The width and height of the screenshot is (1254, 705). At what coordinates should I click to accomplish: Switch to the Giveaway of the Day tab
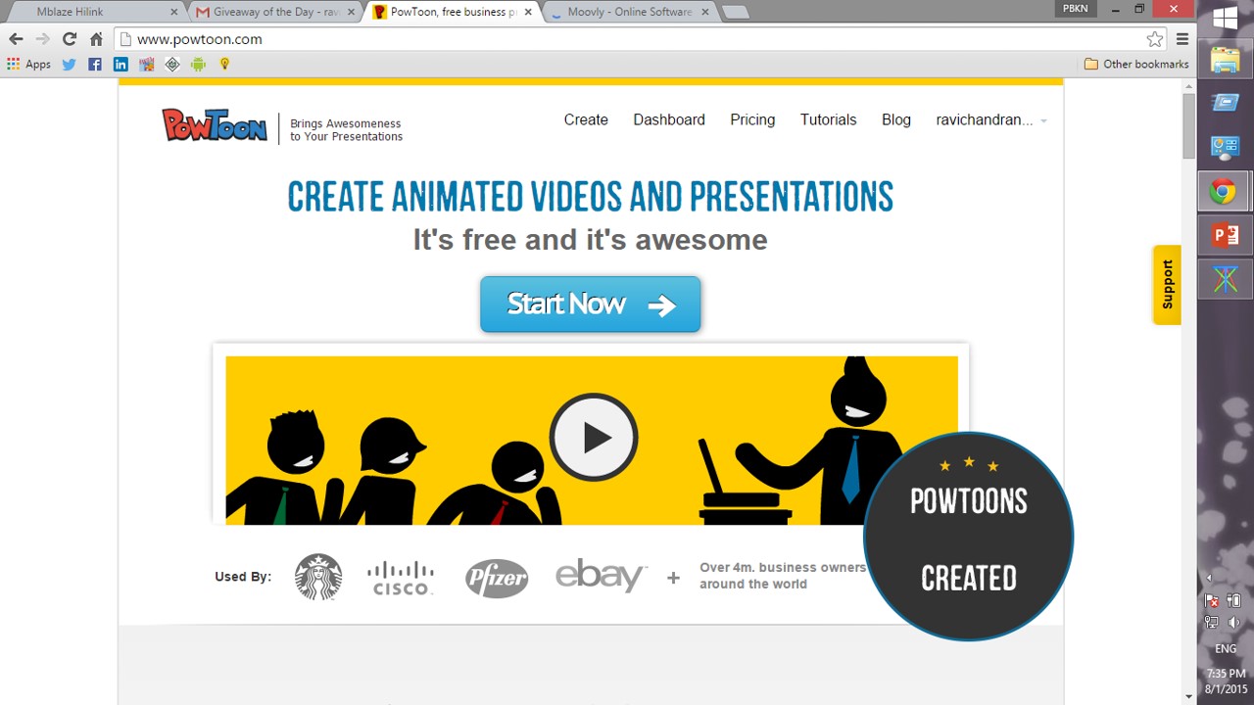point(269,12)
